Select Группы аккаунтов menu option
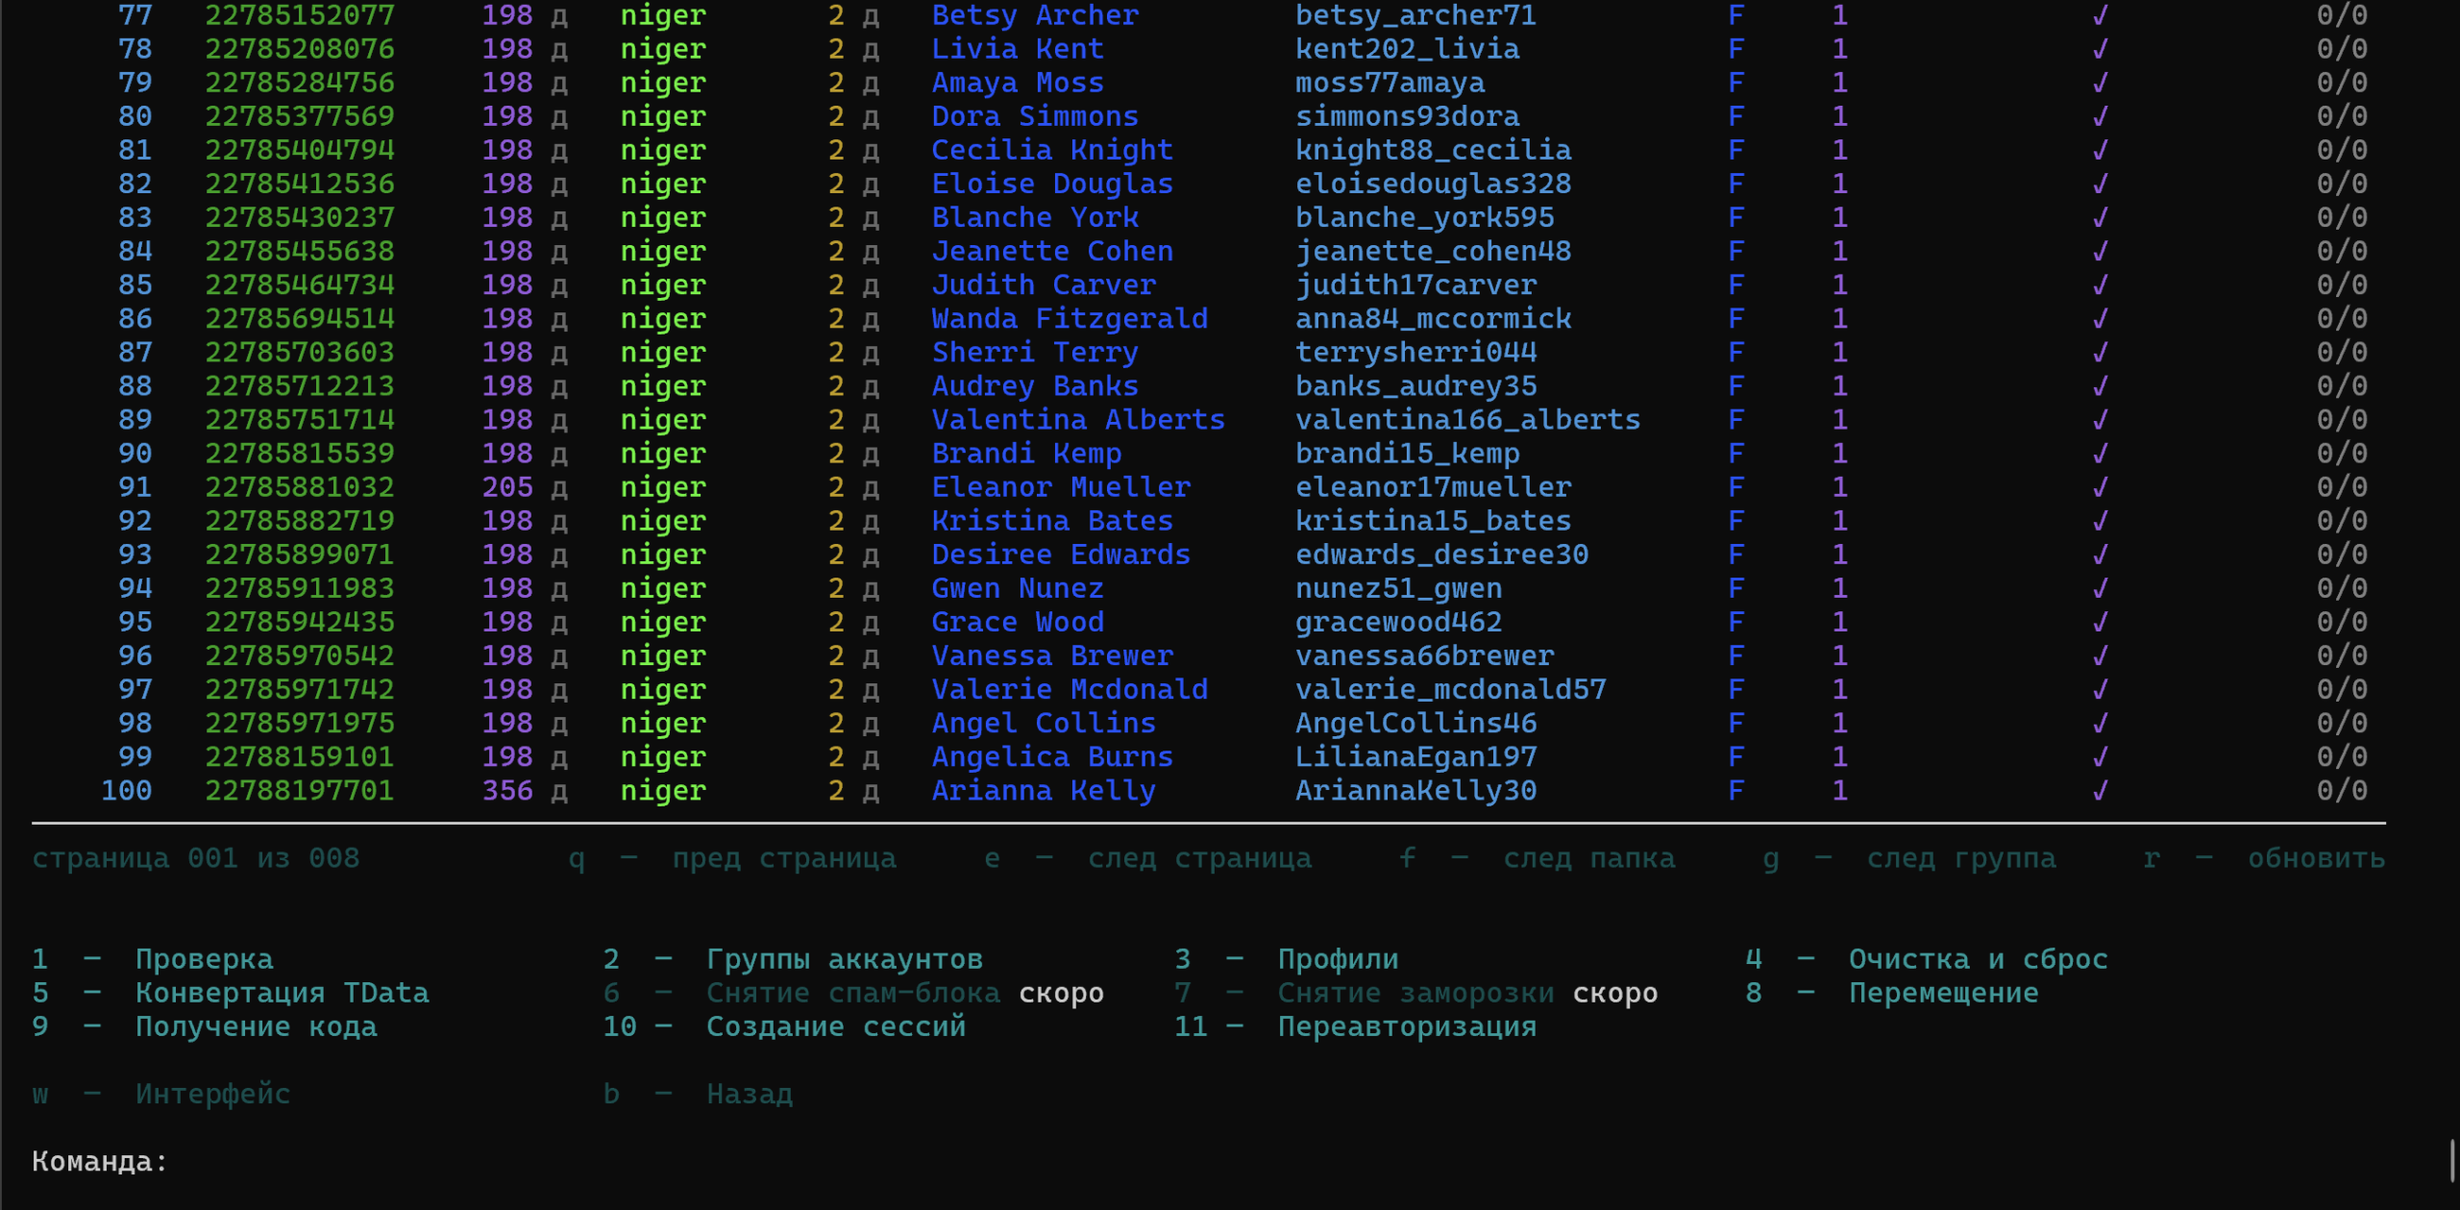2460x1210 pixels. 844,959
